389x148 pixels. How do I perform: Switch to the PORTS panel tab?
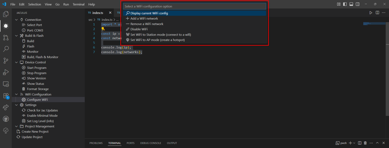click(x=130, y=143)
